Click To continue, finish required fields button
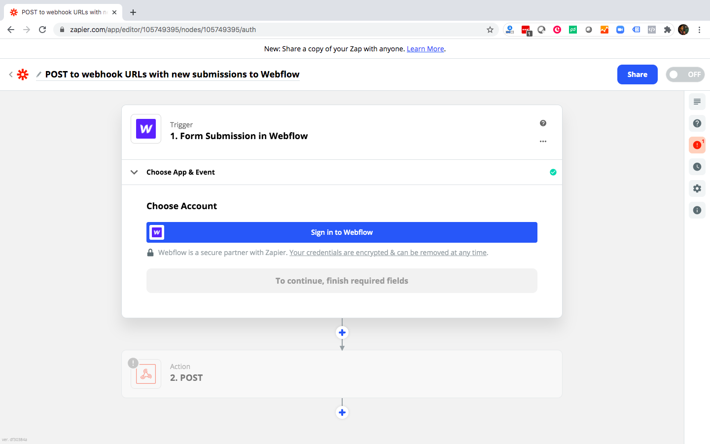710x444 pixels. (342, 281)
